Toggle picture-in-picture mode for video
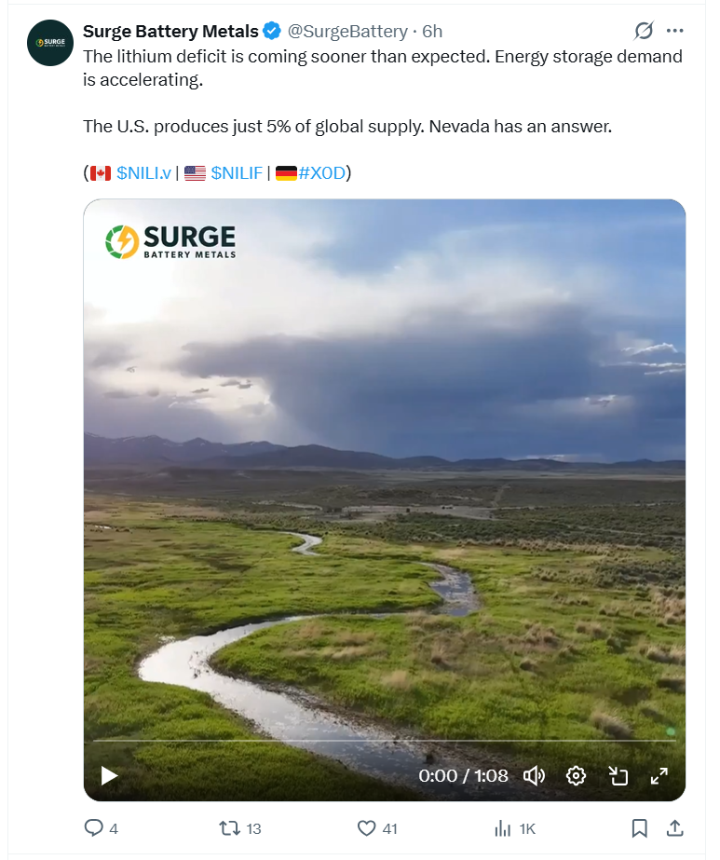 point(618,775)
